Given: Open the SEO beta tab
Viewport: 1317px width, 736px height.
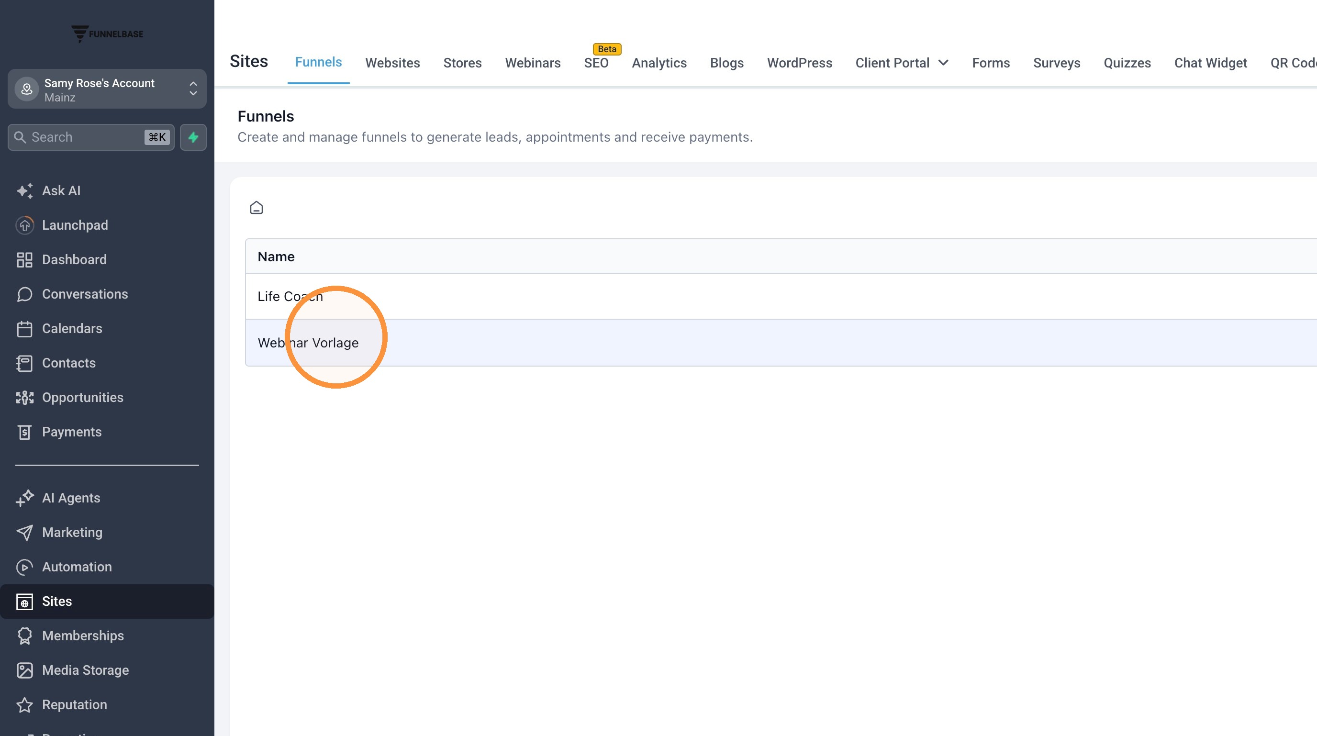Looking at the screenshot, I should click(x=596, y=63).
